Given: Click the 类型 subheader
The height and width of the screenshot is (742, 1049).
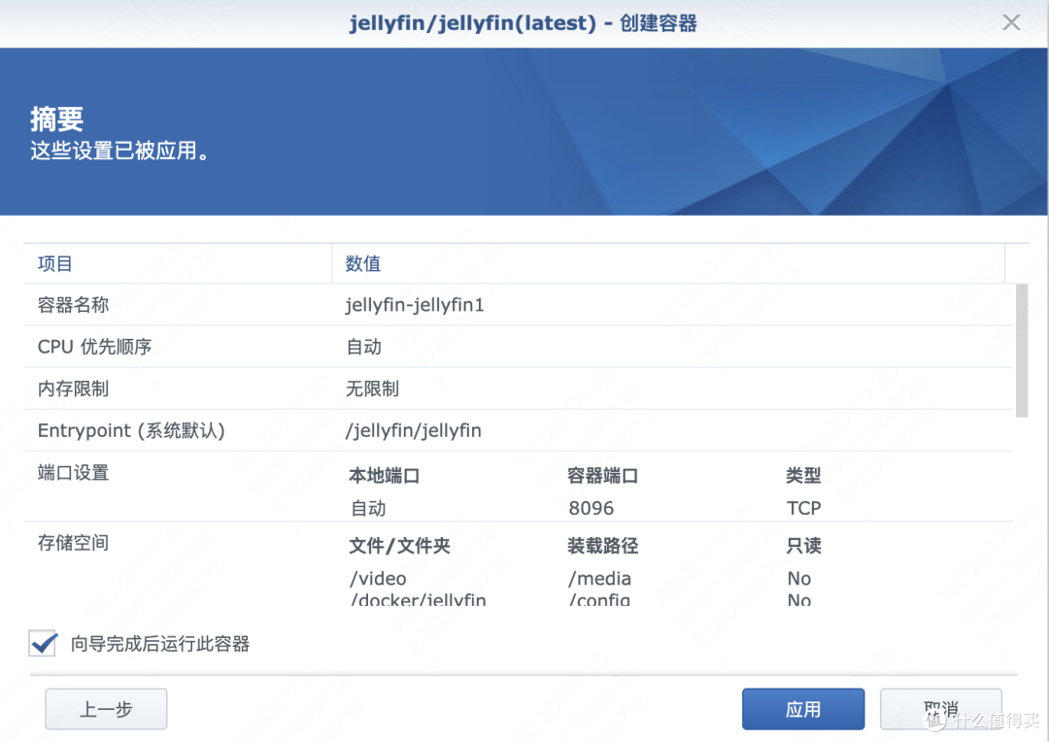Looking at the screenshot, I should pos(803,476).
